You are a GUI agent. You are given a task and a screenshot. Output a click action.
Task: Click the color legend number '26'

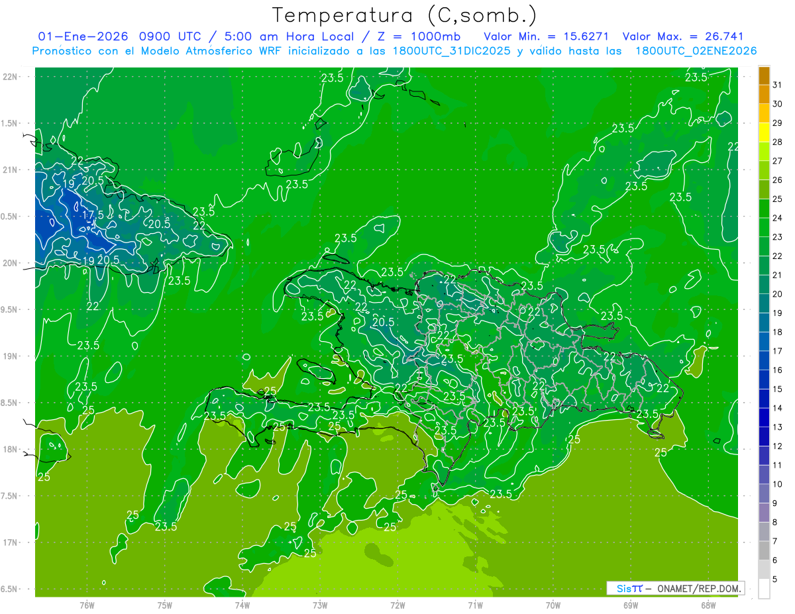pyautogui.click(x=777, y=179)
